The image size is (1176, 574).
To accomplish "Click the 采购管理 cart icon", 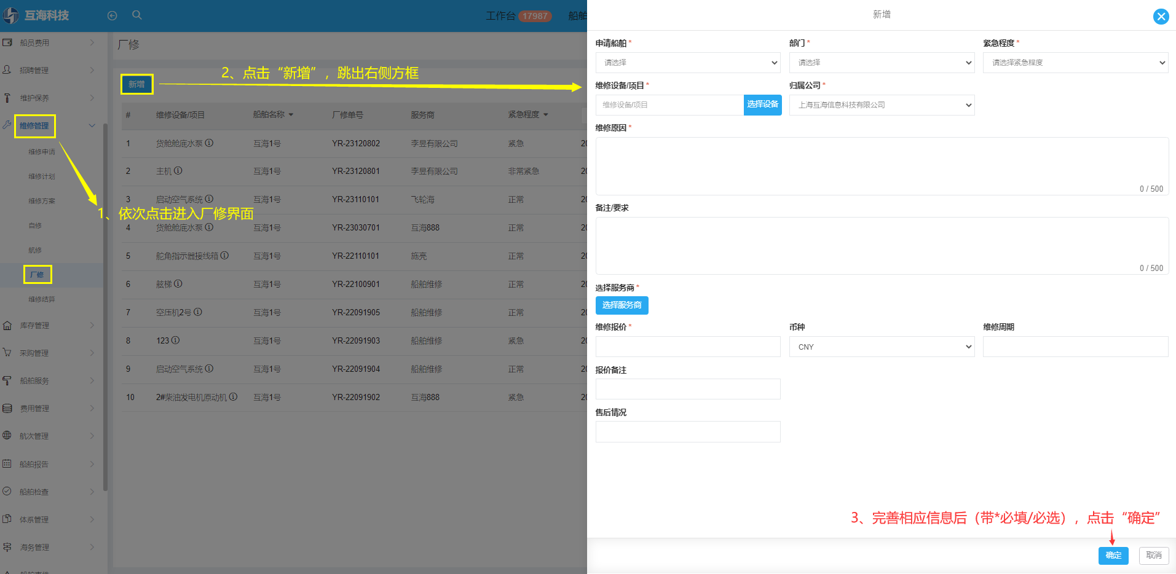I will click(x=7, y=353).
